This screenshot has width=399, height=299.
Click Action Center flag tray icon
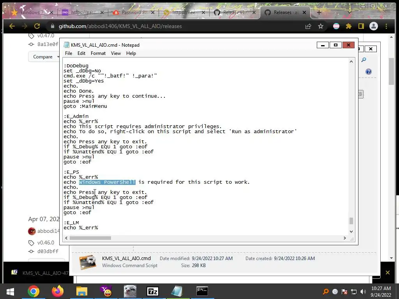[344, 292]
